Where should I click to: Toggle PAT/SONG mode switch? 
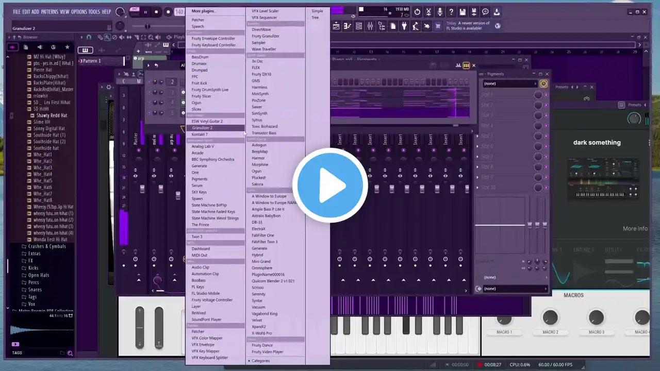click(135, 11)
